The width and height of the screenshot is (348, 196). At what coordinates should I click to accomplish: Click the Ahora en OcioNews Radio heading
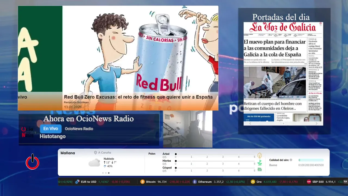(88, 119)
